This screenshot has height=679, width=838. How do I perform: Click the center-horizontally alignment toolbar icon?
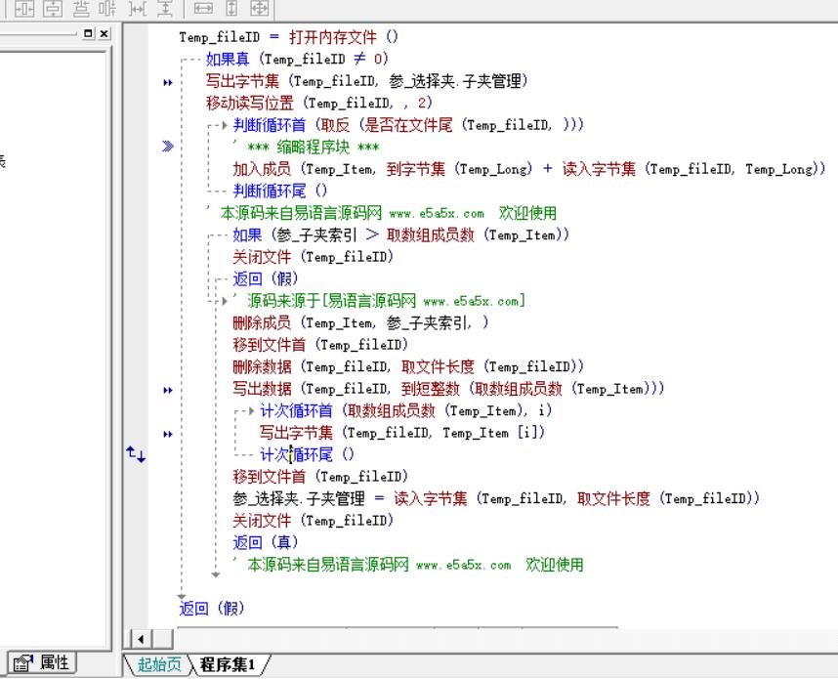click(24, 8)
